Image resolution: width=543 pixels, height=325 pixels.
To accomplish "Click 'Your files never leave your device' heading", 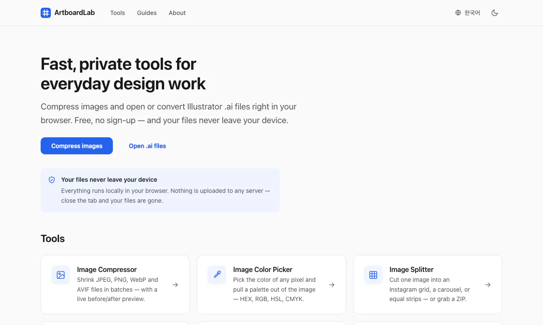I will pos(109,180).
